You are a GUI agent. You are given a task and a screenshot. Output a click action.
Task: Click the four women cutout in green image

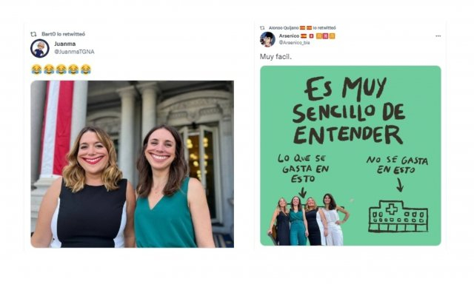click(x=308, y=220)
